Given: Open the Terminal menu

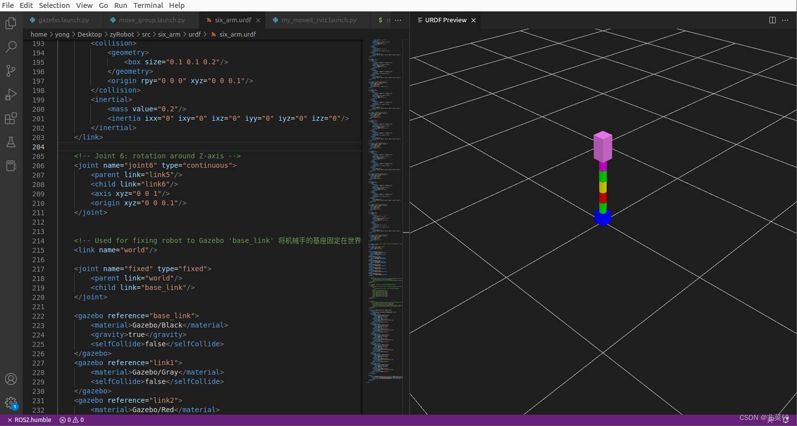Looking at the screenshot, I should pyautogui.click(x=148, y=5).
